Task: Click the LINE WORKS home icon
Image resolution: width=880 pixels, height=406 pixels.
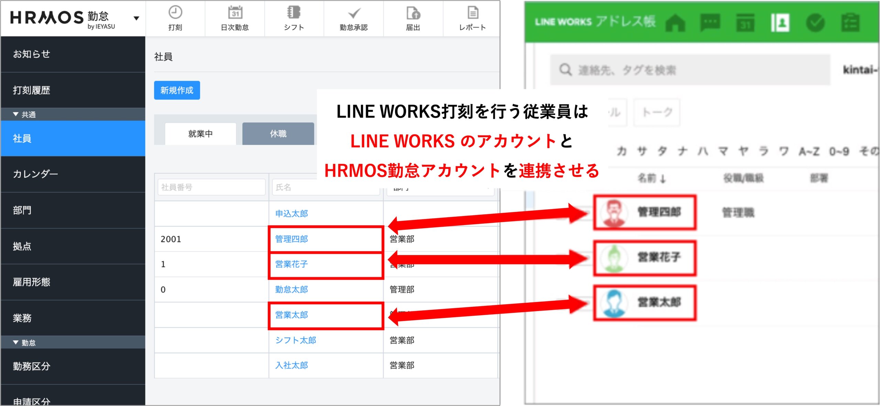Action: [675, 23]
